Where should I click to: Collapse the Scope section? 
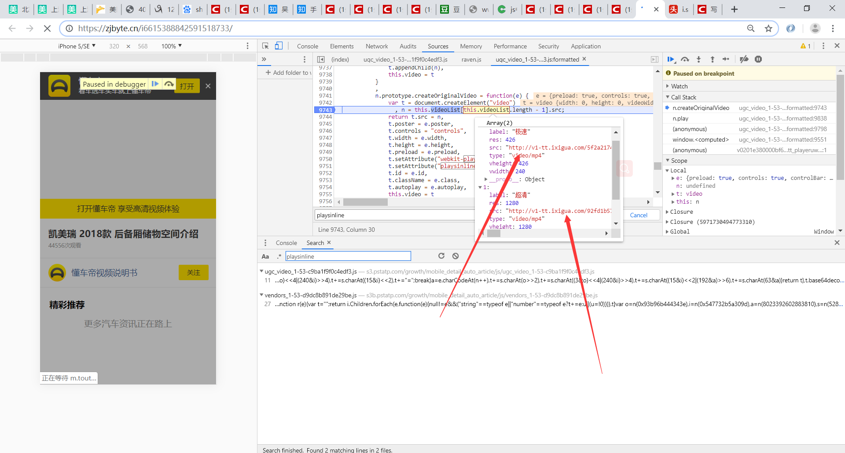679,161
